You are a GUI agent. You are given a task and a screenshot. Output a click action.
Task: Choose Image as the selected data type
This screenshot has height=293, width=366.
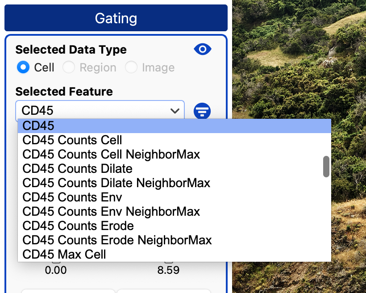132,67
